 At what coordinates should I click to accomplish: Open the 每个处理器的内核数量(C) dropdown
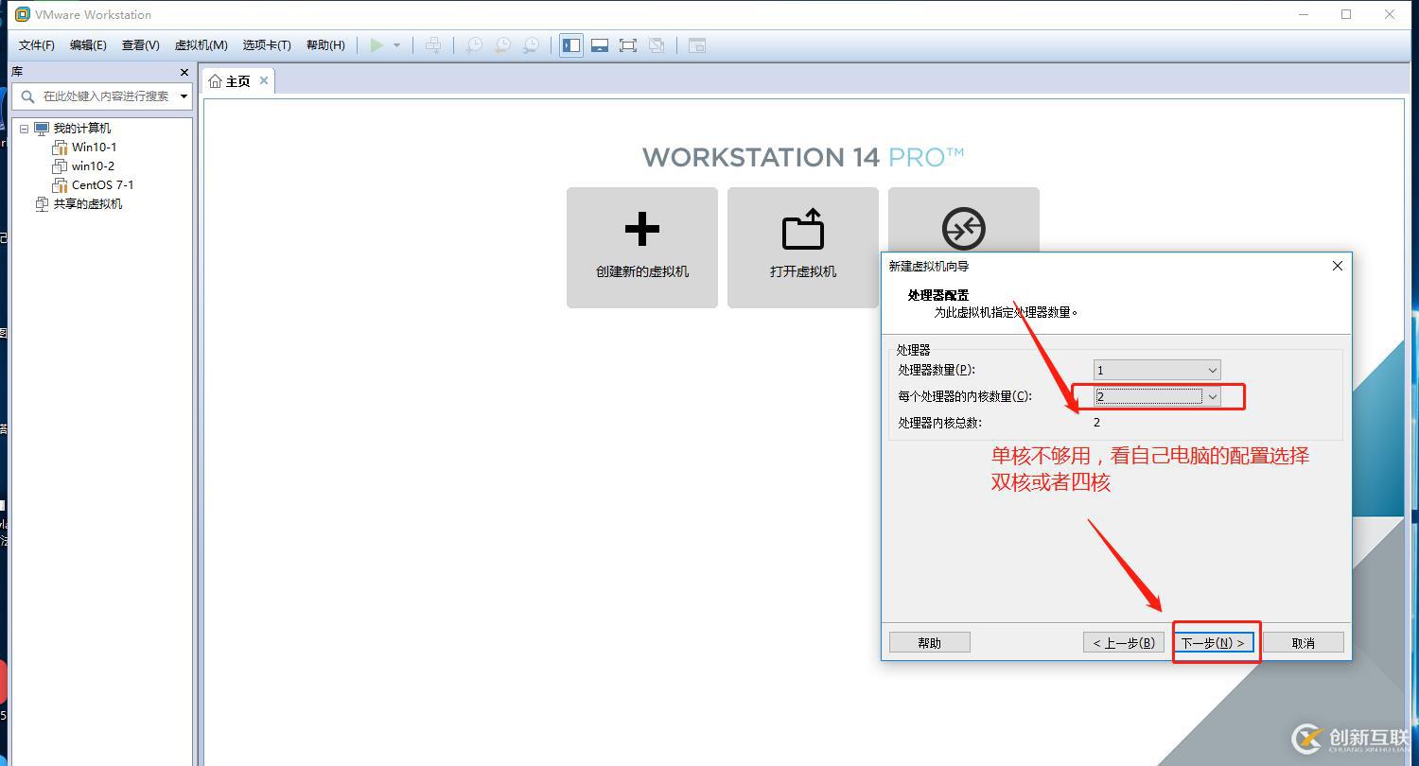pyautogui.click(x=1157, y=396)
